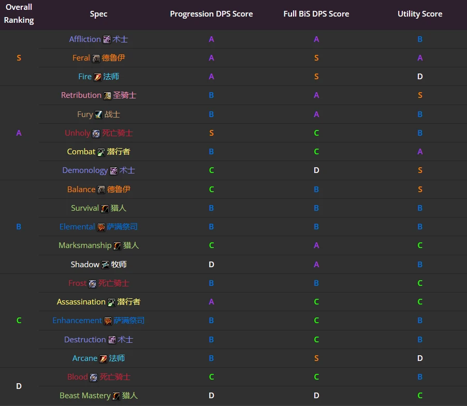This screenshot has height=406, width=467.
Task: Click the Fury warrior spec icon
Action: pyautogui.click(x=98, y=114)
